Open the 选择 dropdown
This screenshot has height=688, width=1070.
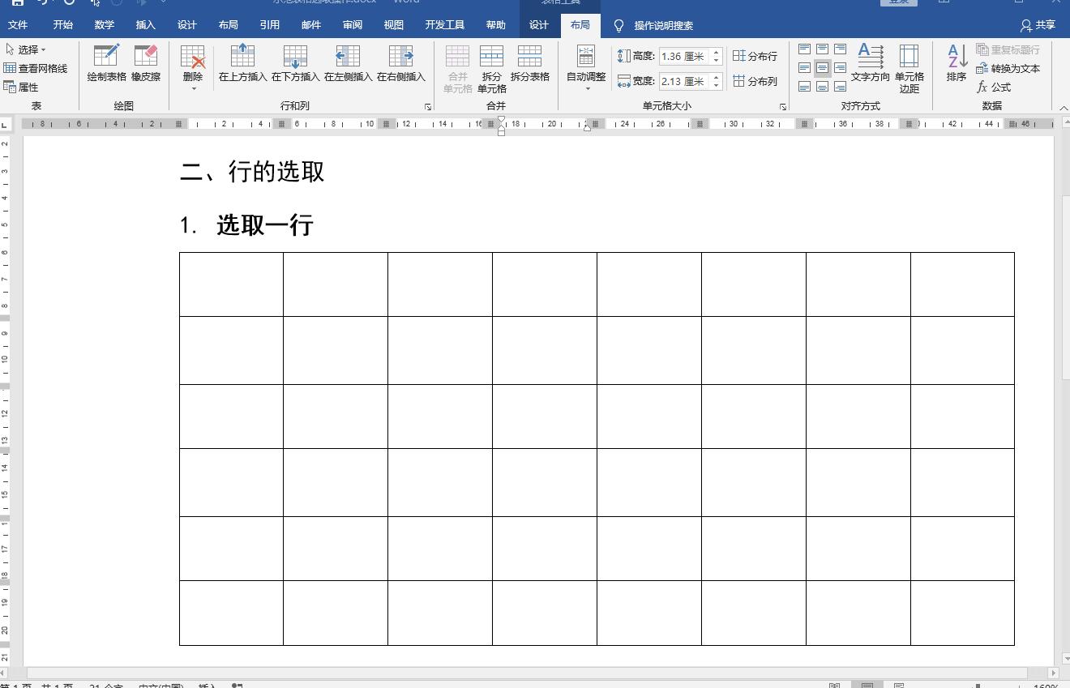(27, 49)
